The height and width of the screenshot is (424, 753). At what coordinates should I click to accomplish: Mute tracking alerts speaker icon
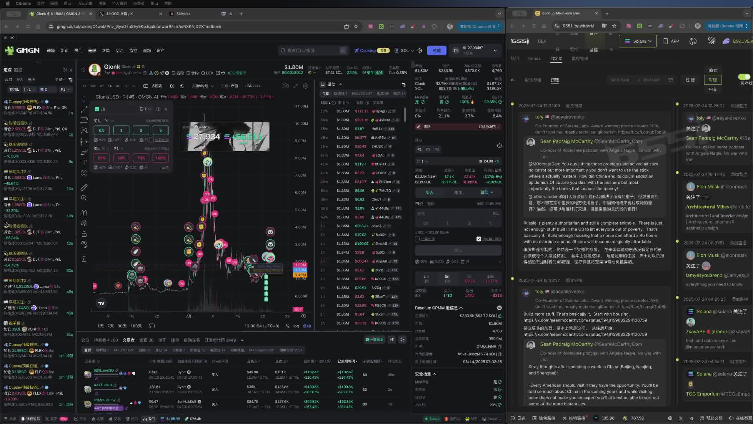click(x=64, y=70)
